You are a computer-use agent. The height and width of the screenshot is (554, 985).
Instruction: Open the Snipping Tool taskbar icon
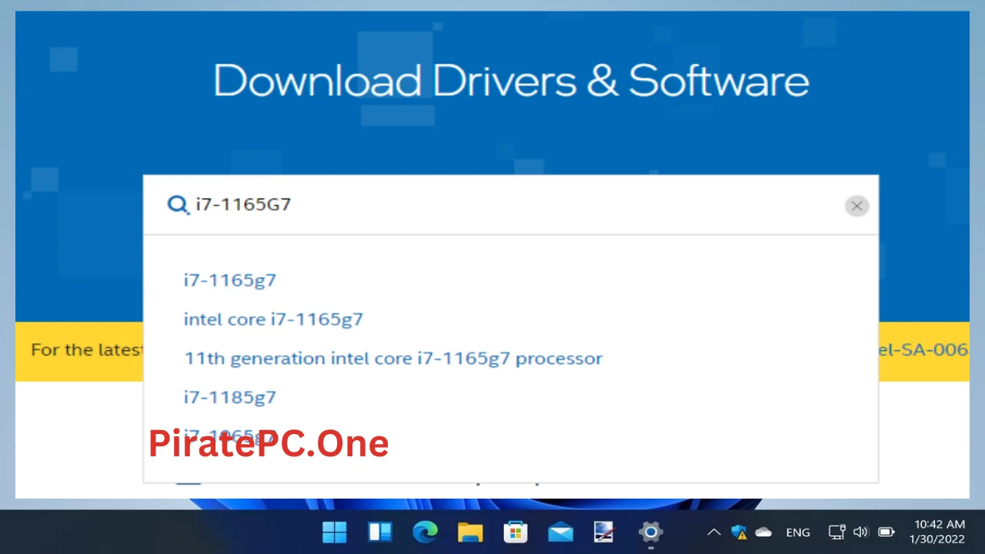coord(605,532)
